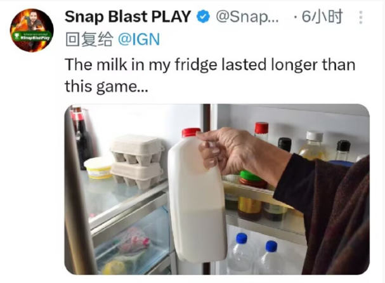Click the dark bottle in the fridge door
The image size is (385, 283).
point(82,139)
